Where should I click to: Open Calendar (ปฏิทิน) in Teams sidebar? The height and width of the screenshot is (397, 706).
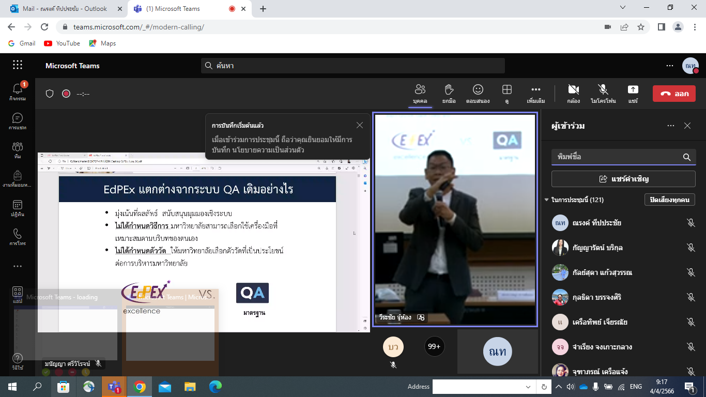click(x=18, y=208)
